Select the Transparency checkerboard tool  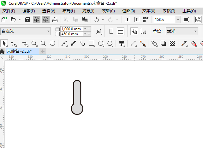click(172, 43)
